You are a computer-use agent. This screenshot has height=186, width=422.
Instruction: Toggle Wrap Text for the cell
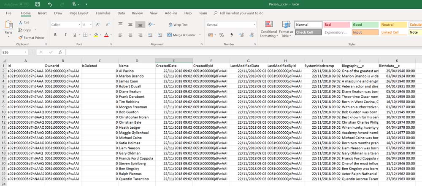178,25
